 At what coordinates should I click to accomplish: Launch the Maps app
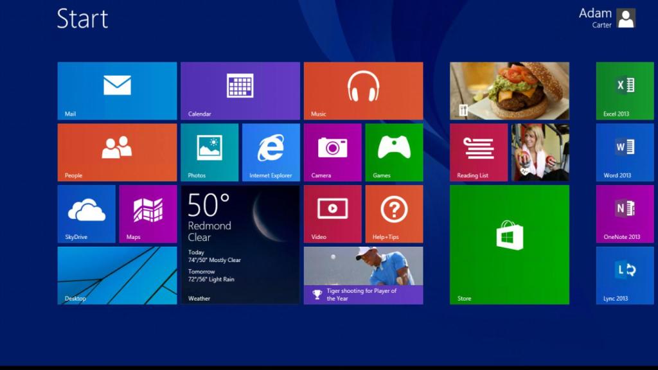click(x=147, y=213)
